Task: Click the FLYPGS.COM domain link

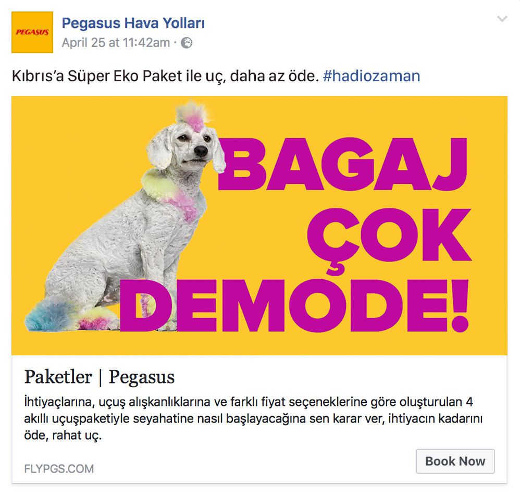Action: click(59, 468)
